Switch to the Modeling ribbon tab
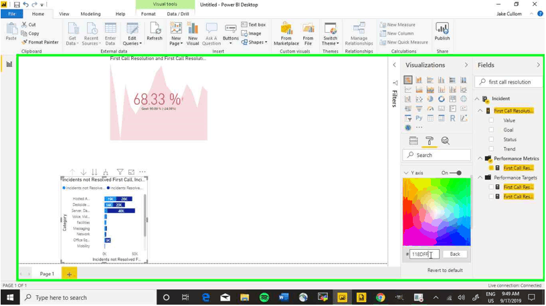This screenshot has width=546, height=306. (x=90, y=14)
